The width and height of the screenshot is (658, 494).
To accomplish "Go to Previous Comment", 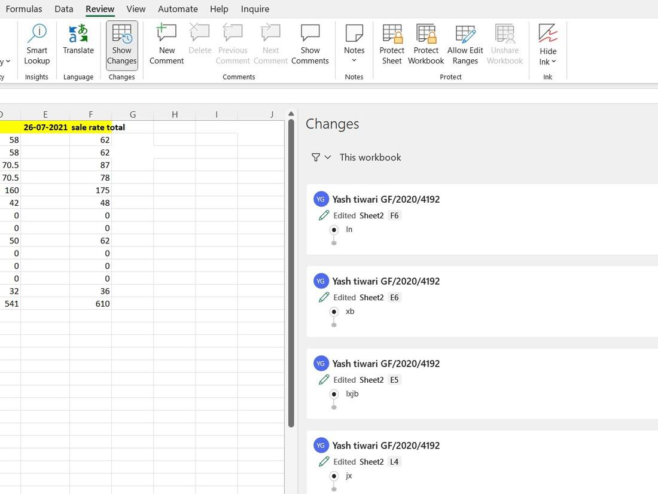I will 233,44.
